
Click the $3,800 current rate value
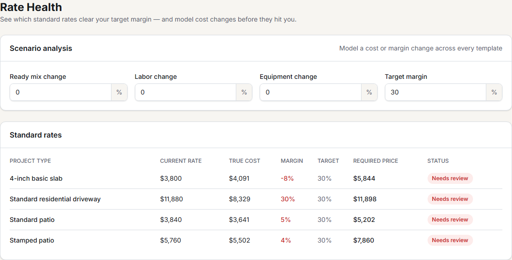(171, 178)
